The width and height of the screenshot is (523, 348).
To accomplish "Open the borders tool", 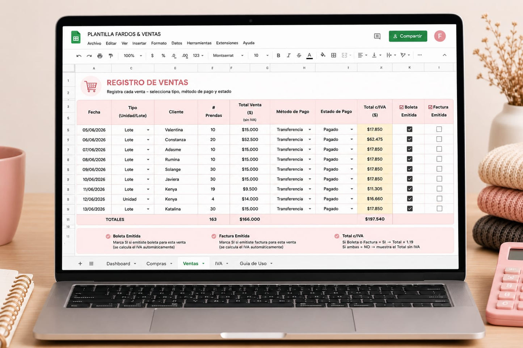I will coord(334,55).
